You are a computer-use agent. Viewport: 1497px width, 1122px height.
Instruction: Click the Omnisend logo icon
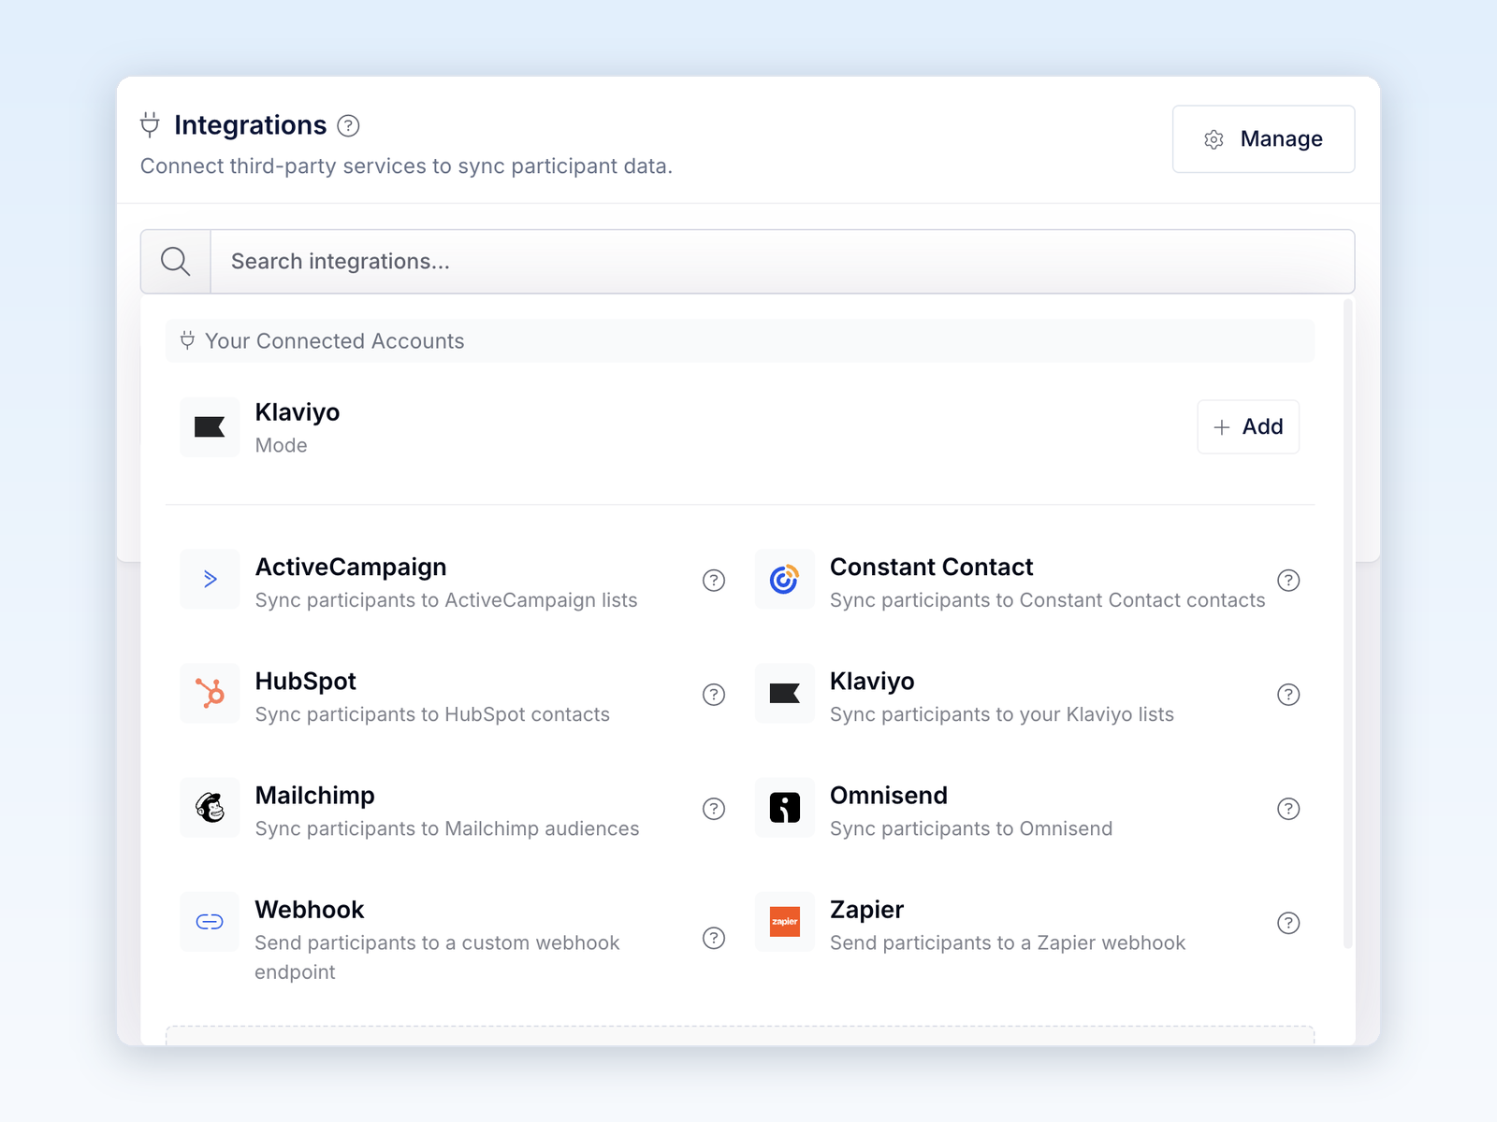click(784, 807)
